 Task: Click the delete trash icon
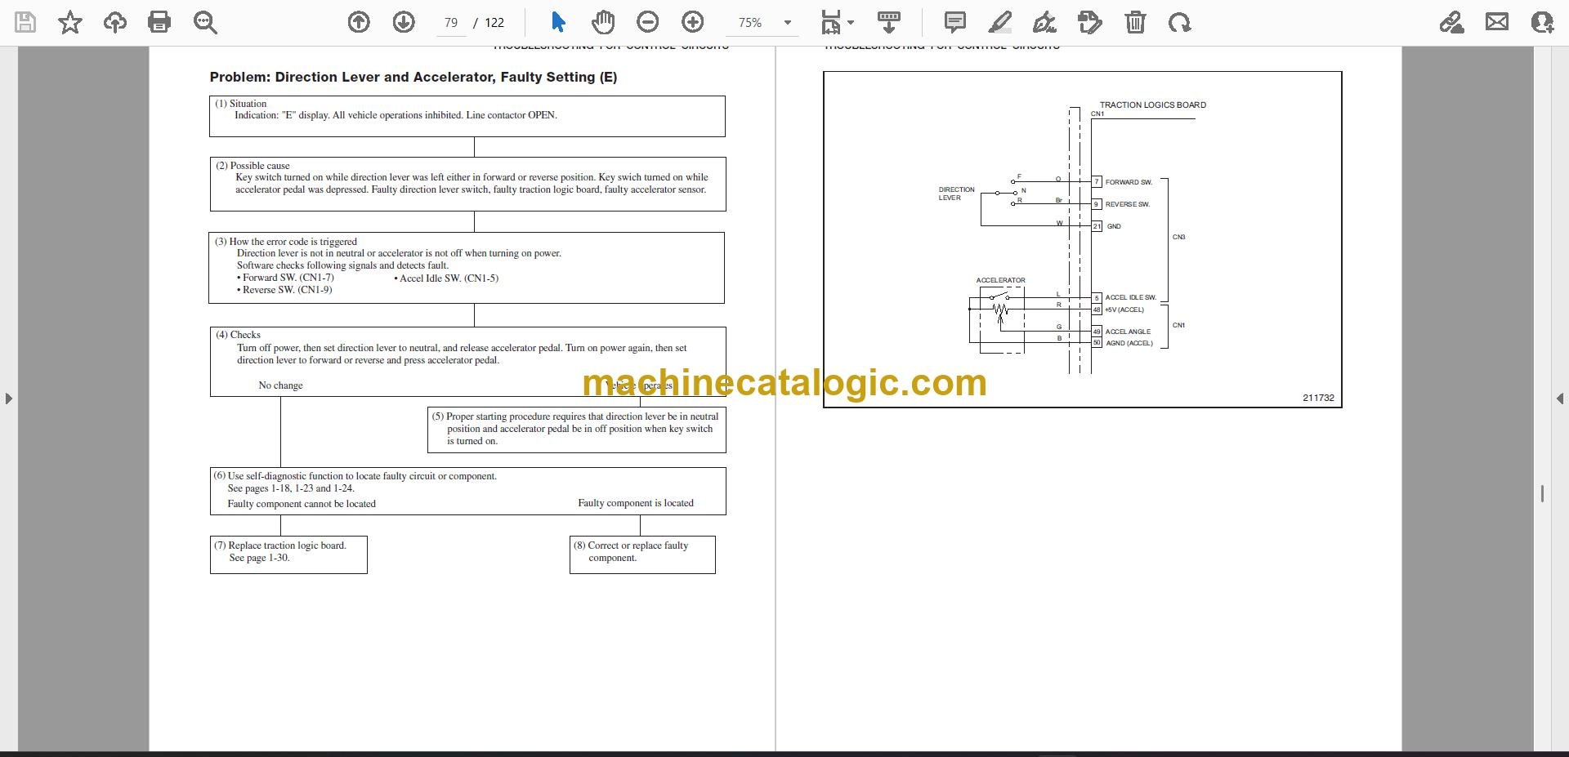point(1135,22)
